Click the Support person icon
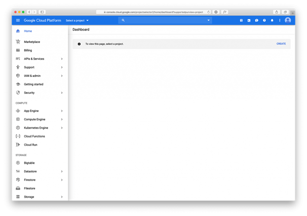 pyautogui.click(x=18, y=67)
